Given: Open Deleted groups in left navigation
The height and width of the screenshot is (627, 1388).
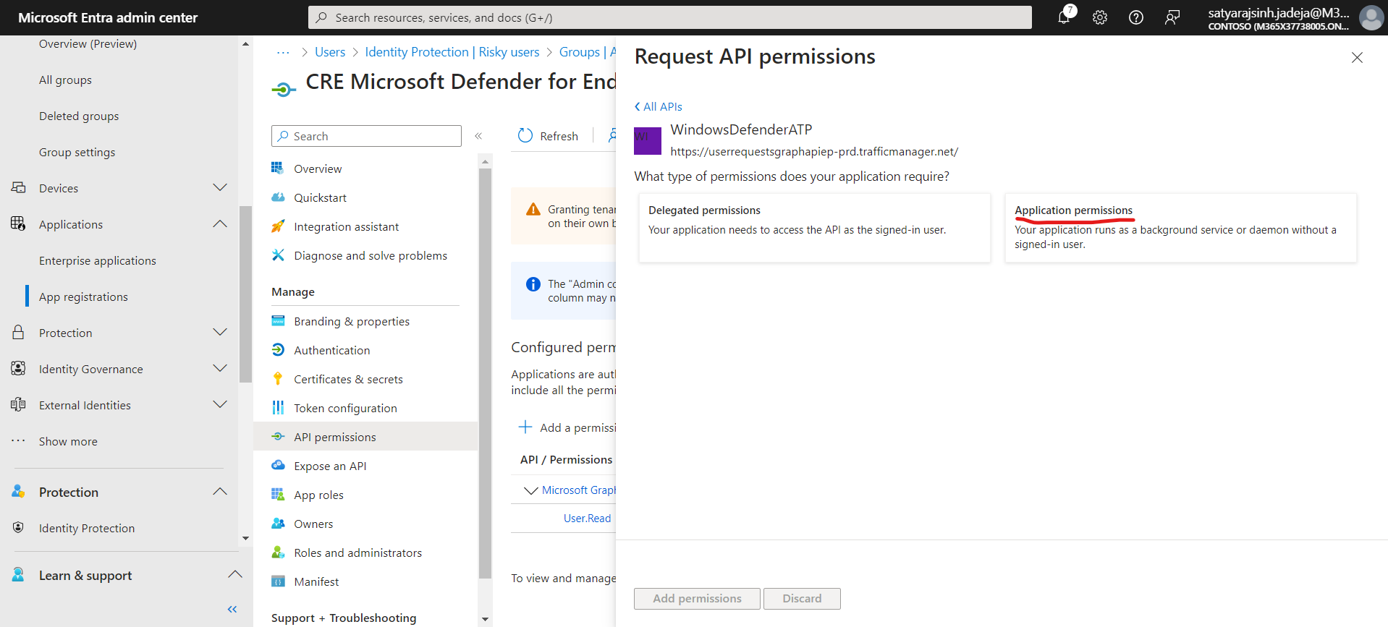Looking at the screenshot, I should pyautogui.click(x=79, y=116).
